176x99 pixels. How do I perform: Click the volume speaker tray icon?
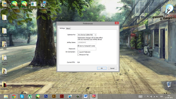click(157, 97)
